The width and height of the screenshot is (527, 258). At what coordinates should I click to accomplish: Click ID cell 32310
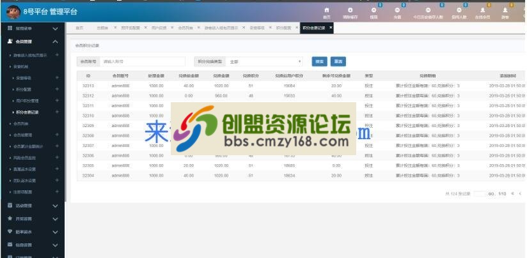(88, 116)
